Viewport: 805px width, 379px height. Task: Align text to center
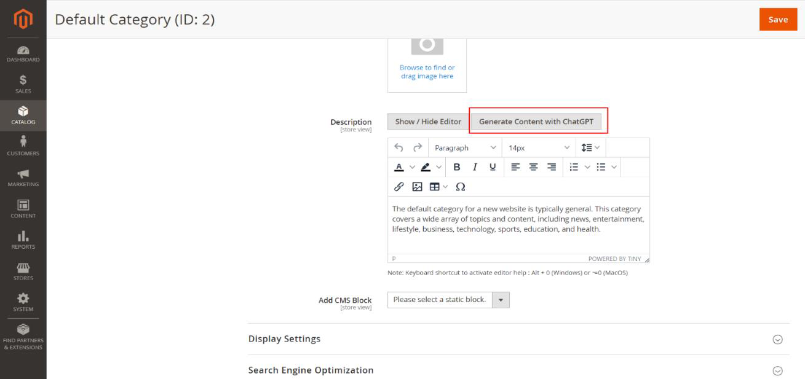(x=534, y=167)
